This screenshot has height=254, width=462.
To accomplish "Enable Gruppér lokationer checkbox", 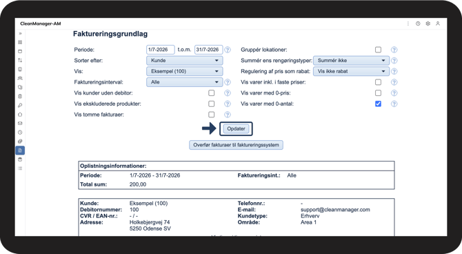I will click(378, 50).
